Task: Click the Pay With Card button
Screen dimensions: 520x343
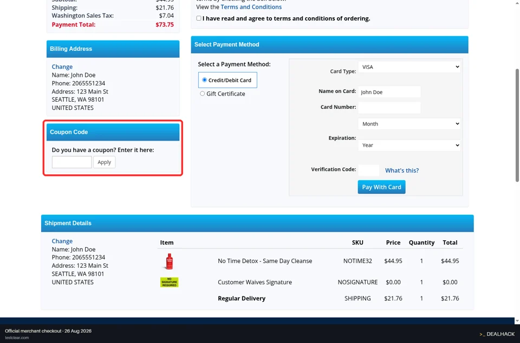Action: point(381,187)
